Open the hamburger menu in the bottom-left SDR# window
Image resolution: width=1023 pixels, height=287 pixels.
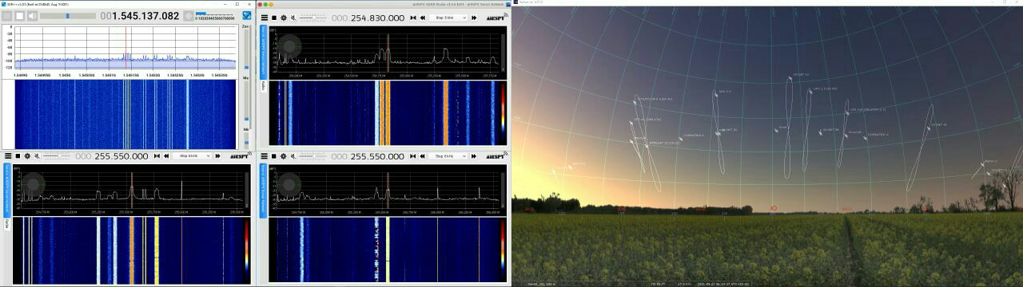point(8,156)
